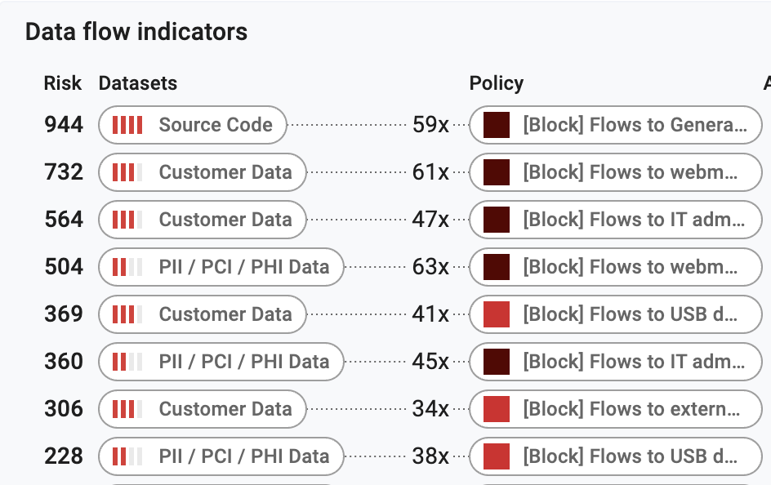Click the Policy column header
This screenshot has width=771, height=485.
coord(496,83)
